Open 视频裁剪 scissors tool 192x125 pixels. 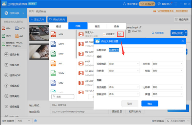(158, 33)
